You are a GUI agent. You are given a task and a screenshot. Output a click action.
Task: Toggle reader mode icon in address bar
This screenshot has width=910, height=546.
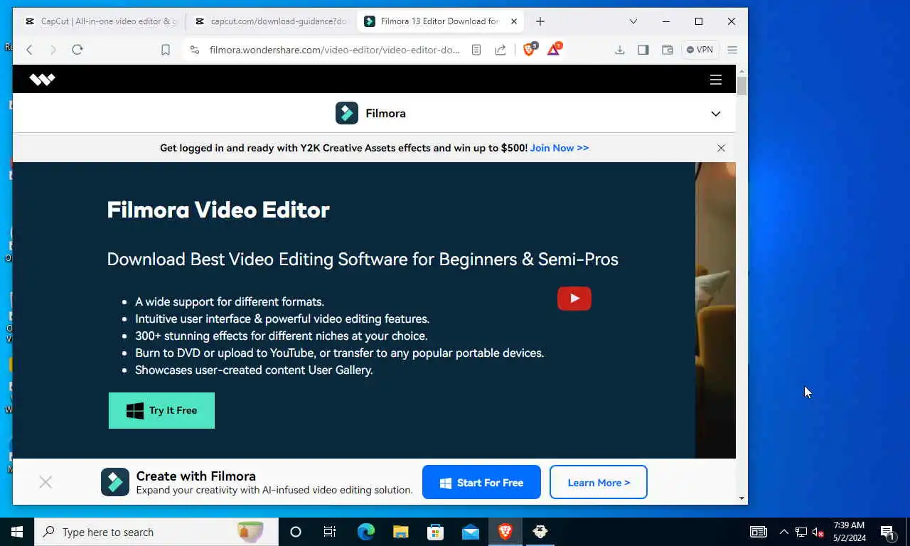(x=476, y=50)
